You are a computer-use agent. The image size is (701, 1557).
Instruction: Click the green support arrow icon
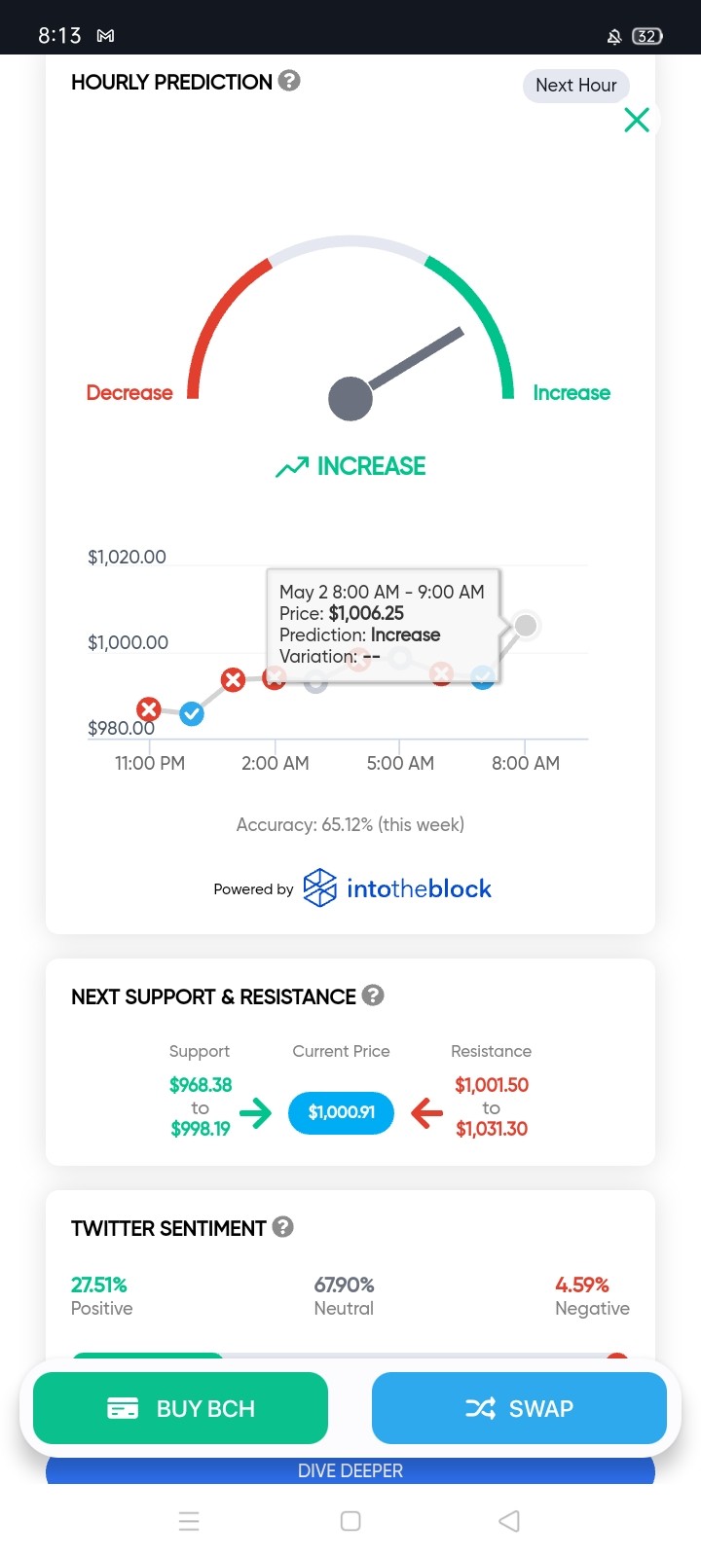(x=256, y=1112)
